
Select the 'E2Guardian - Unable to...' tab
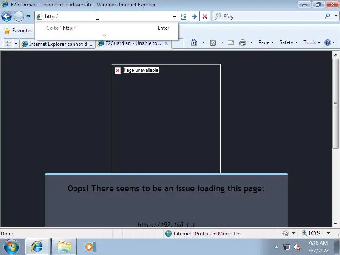point(133,43)
